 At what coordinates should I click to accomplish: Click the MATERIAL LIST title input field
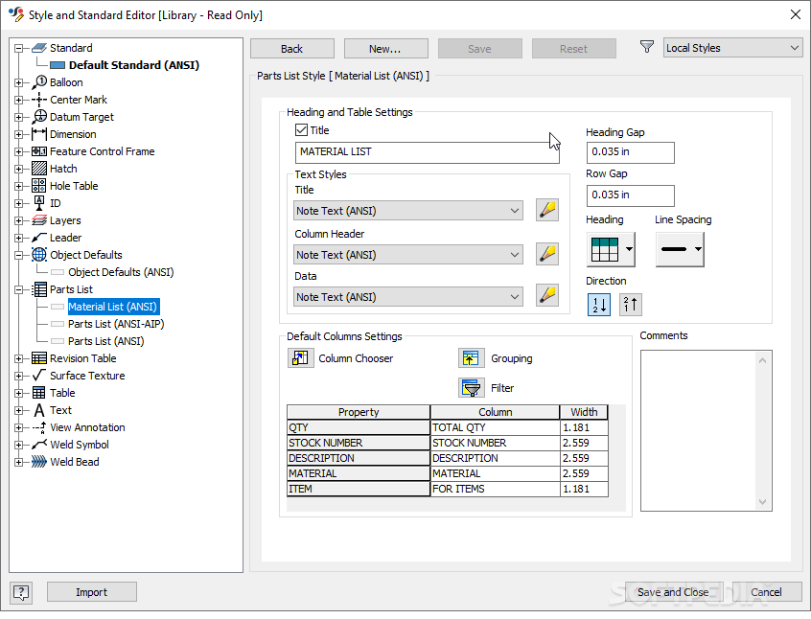pyautogui.click(x=428, y=152)
